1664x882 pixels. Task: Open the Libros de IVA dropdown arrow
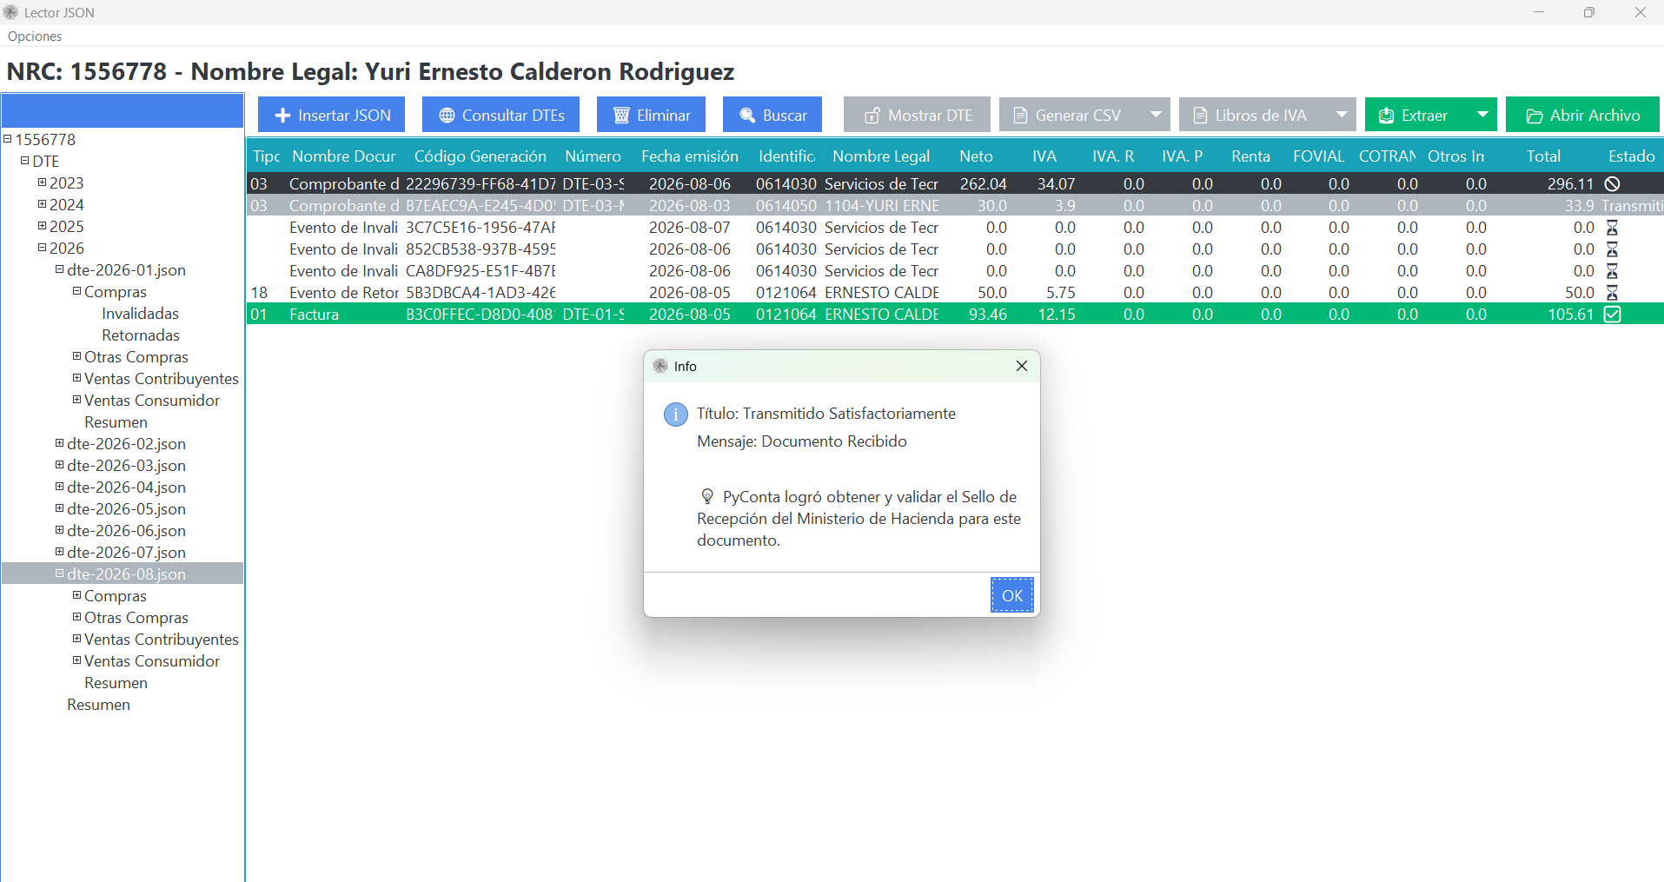(1342, 115)
